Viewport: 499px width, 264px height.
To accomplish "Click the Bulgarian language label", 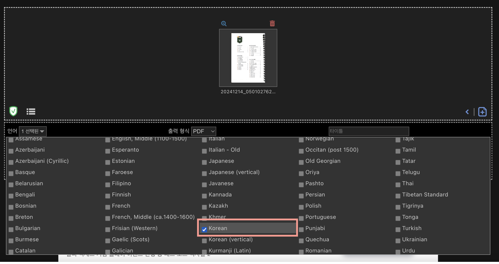I will [x=27, y=228].
